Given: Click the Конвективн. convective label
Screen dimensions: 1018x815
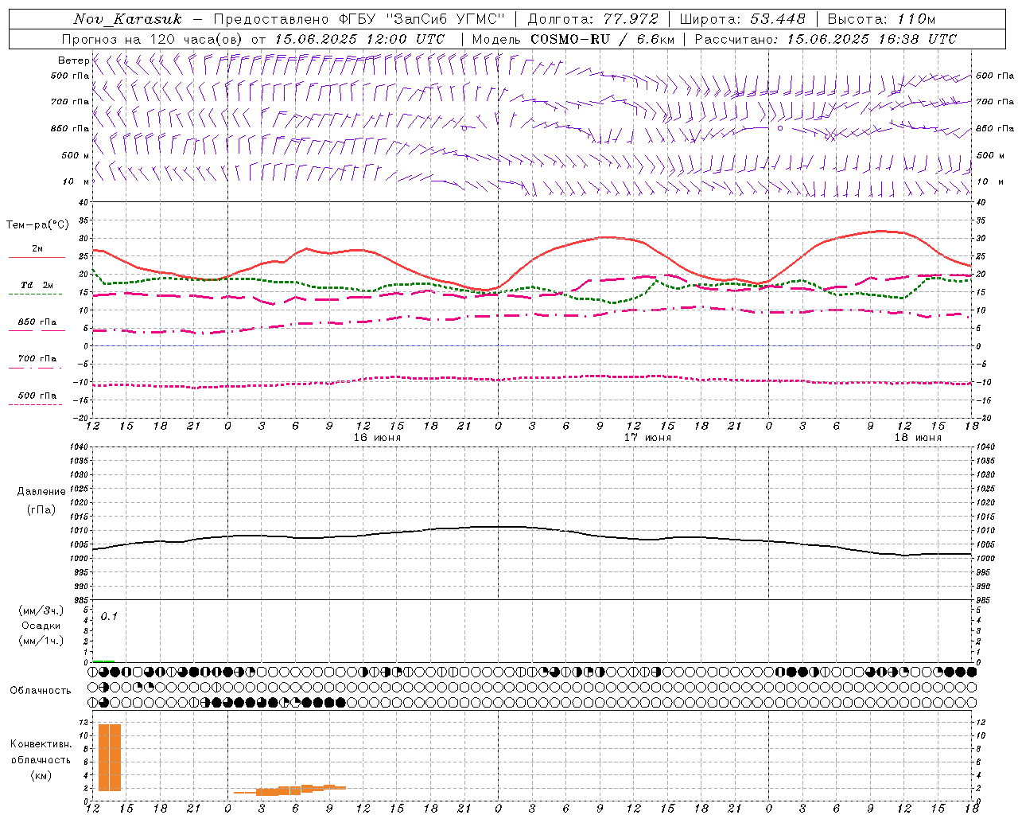Looking at the screenshot, I should 41,744.
